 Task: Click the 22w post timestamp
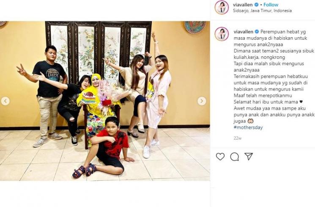coord(237,138)
